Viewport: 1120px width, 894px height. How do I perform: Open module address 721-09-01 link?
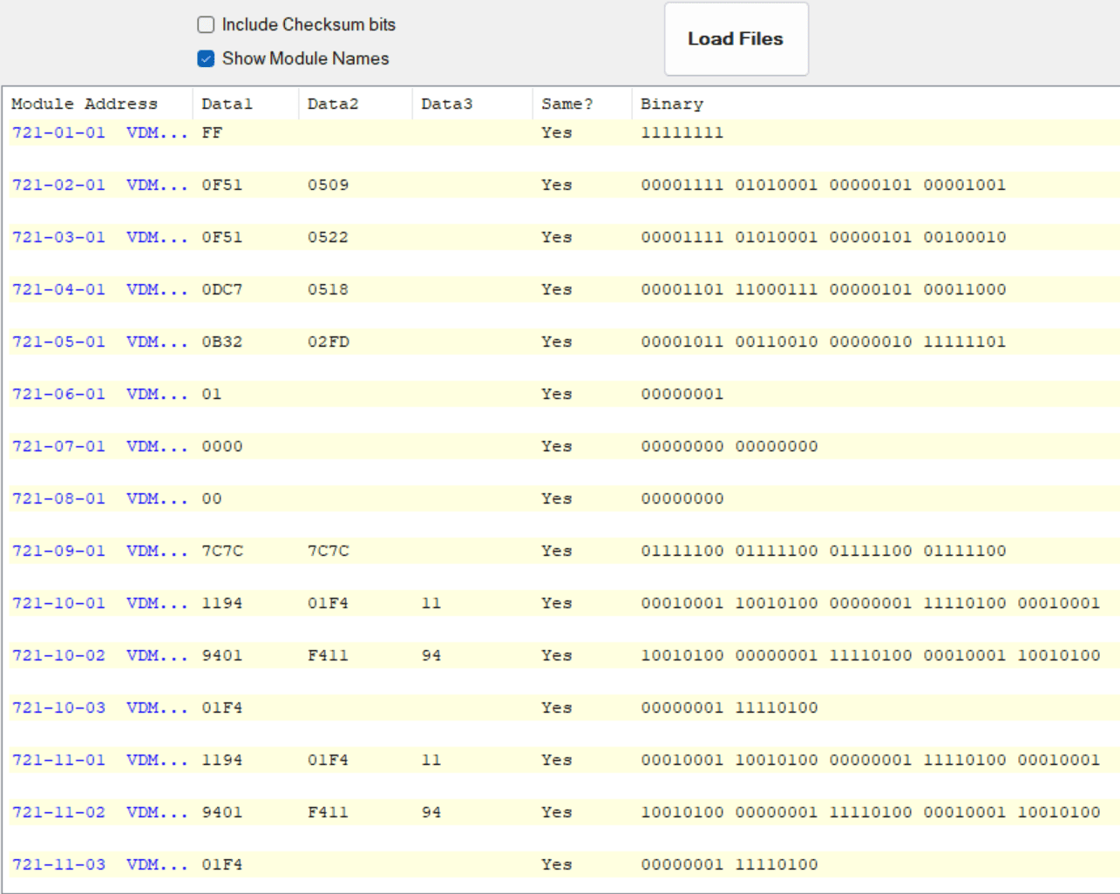[58, 552]
